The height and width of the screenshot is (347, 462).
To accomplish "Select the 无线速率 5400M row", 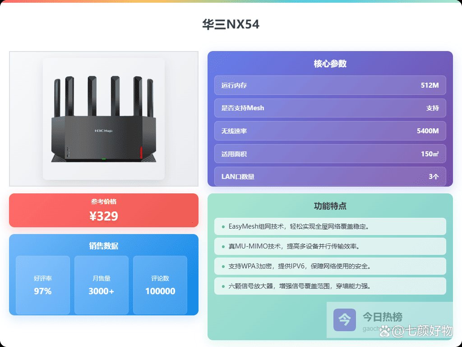I will (330, 131).
